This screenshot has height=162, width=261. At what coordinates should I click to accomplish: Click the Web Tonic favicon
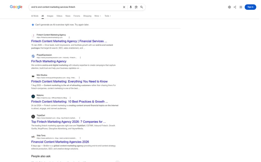[x=33, y=137]
